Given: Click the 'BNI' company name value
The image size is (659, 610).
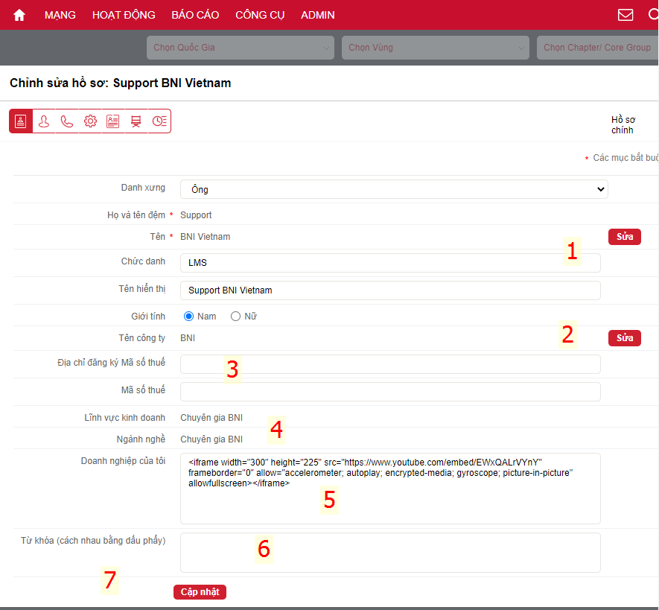Looking at the screenshot, I should click(x=188, y=338).
